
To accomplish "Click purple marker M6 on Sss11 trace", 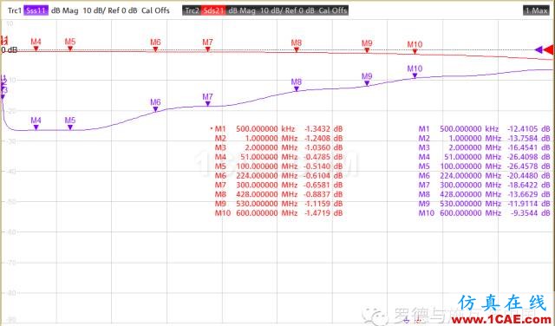I will [155, 109].
